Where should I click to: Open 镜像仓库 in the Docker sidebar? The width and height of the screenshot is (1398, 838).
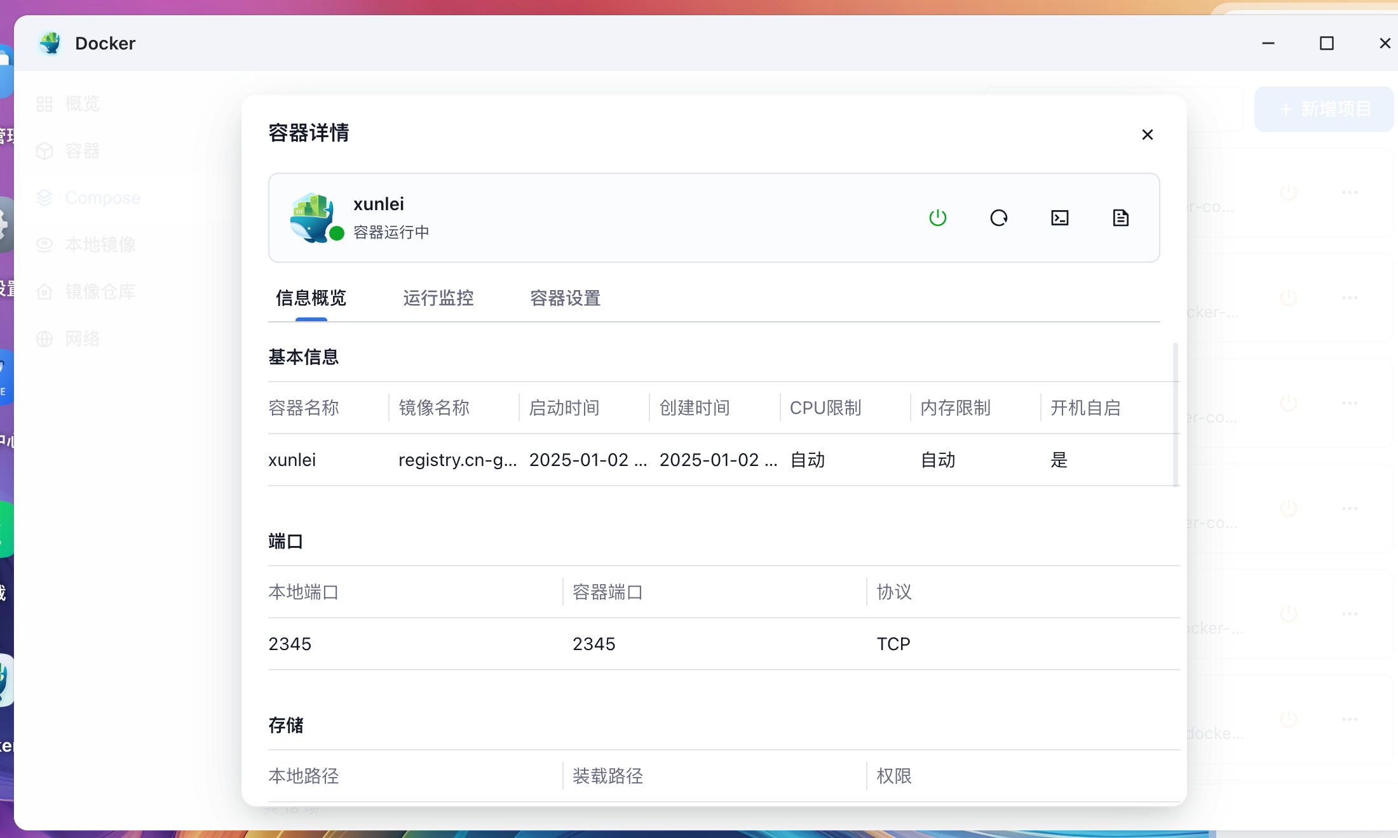pyautogui.click(x=100, y=291)
